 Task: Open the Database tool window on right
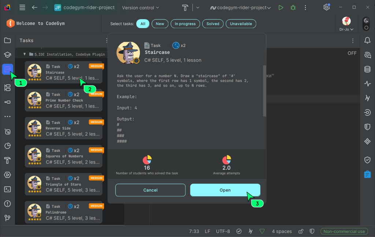point(367,69)
